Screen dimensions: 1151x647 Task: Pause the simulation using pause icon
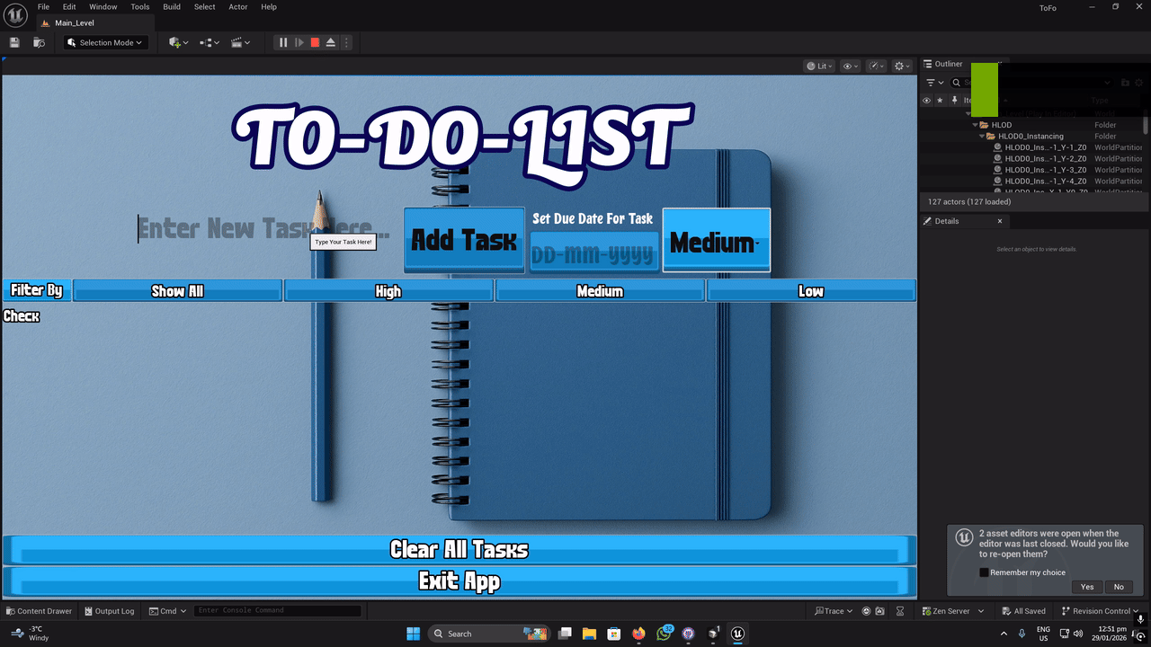(282, 42)
